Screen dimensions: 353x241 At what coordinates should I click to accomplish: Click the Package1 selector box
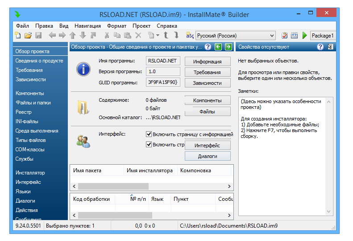(323, 36)
